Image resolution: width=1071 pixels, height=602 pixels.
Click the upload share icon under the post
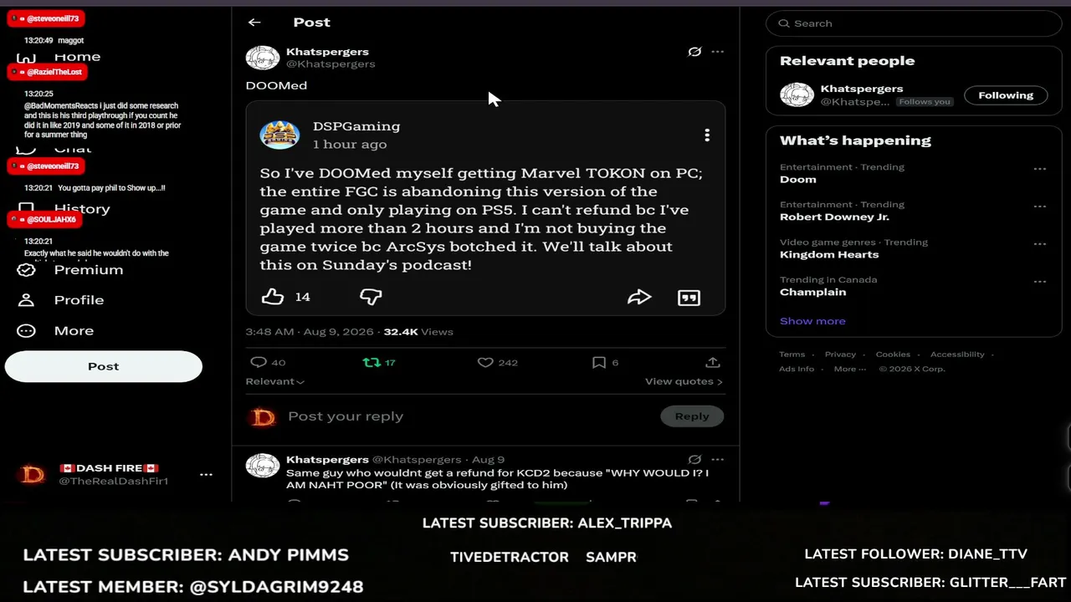click(x=713, y=362)
